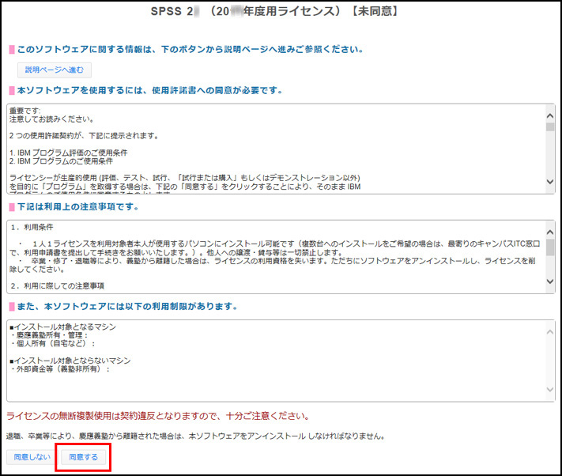Click scrollbar thumb in license agreement box
The width and height of the screenshot is (562, 476).
pyautogui.click(x=550, y=127)
